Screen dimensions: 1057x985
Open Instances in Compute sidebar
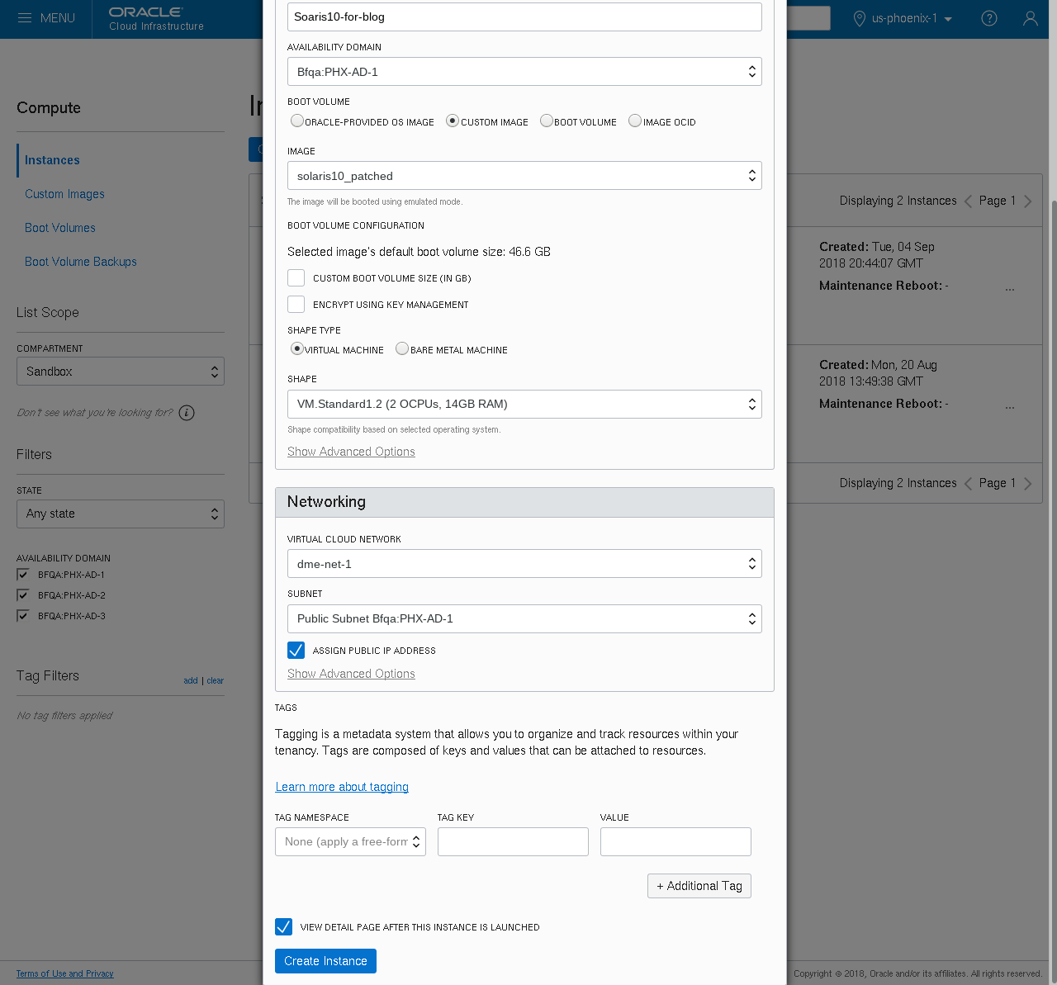[x=52, y=160]
